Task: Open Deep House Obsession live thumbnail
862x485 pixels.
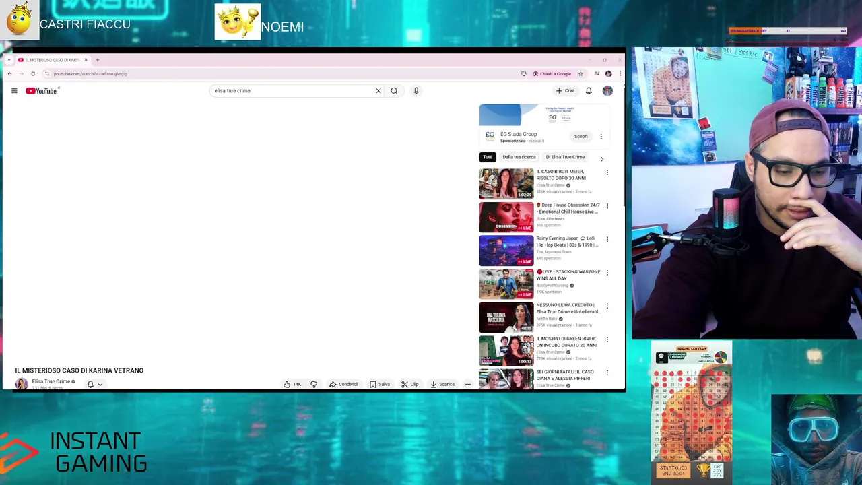Action: coord(506,217)
